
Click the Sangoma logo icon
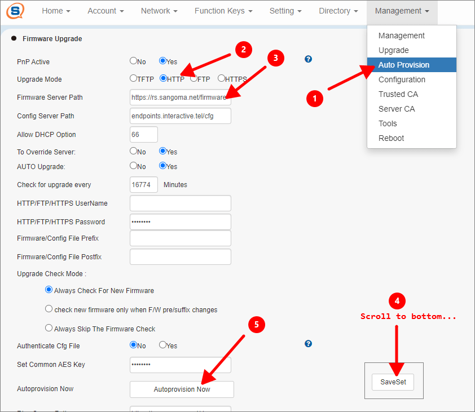point(15,11)
